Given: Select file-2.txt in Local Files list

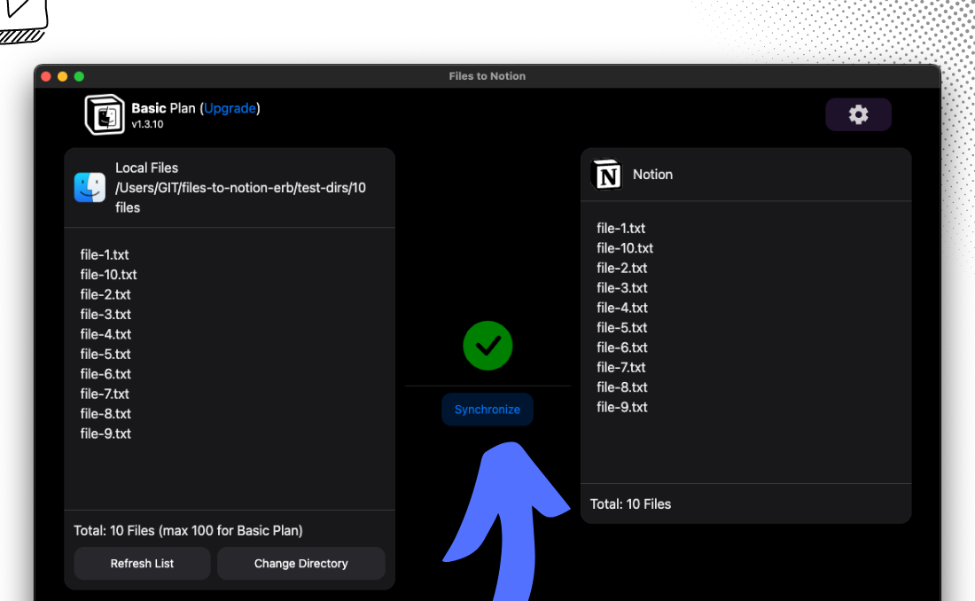Looking at the screenshot, I should [x=105, y=294].
